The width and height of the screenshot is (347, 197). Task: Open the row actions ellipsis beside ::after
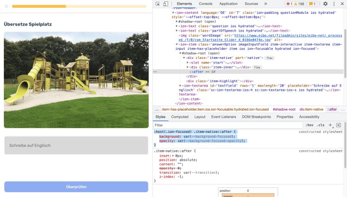155,72
